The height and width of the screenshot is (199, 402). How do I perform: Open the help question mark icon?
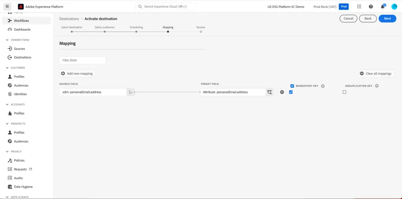371,6
